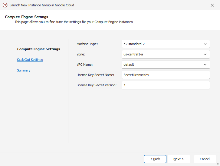Go to ScaleOut Settings page link
The width and height of the screenshot is (220, 166).
pyautogui.click(x=30, y=60)
